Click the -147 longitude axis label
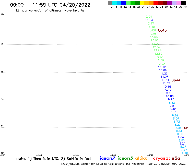This screenshot has height=166, width=189. coord(39,156)
